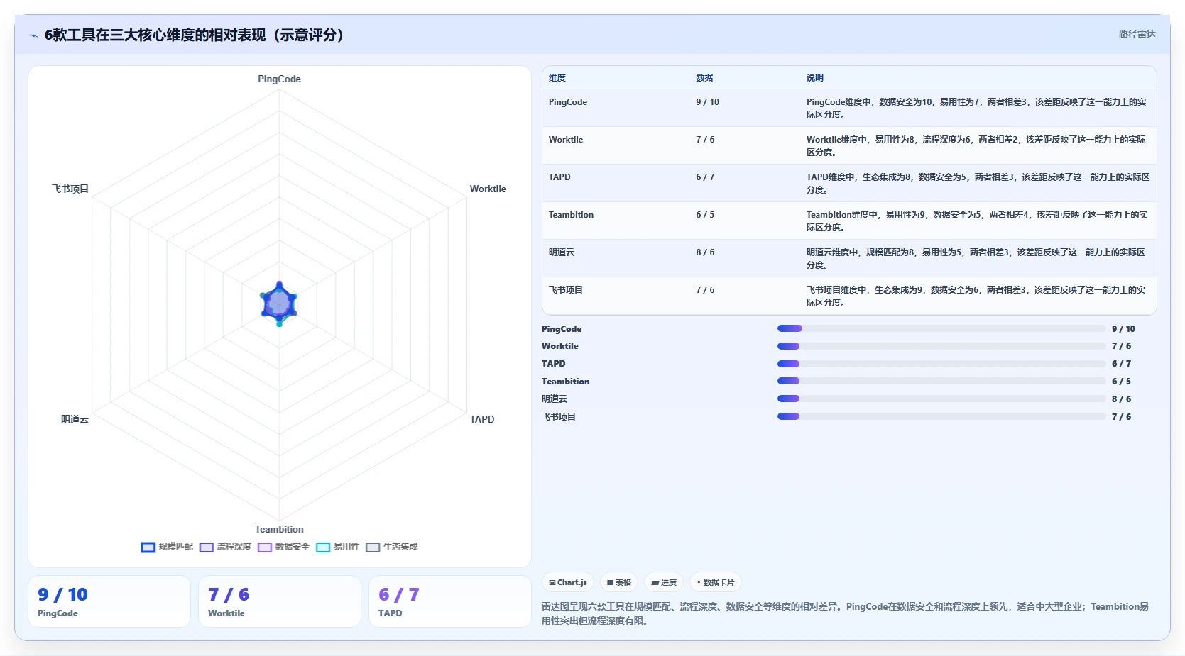Viewport: 1185px width, 656px height.
Task: Click the PingCode progress bar
Action: [941, 328]
